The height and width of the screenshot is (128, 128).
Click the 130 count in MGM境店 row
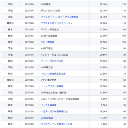click(124, 4)
